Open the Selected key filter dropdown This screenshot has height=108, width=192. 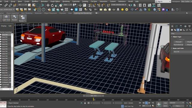click(x=177, y=103)
